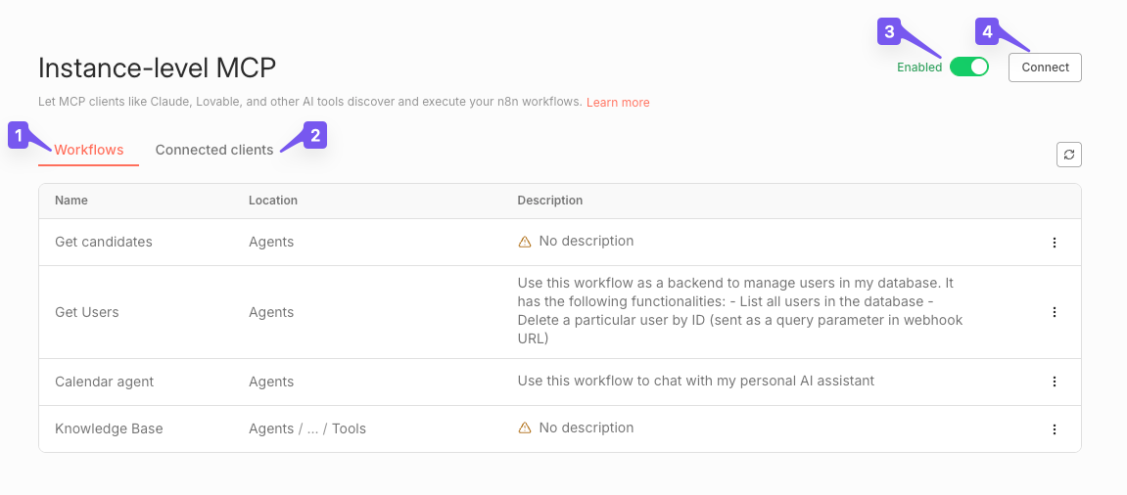The width and height of the screenshot is (1127, 495).
Task: Open three-dot menu for Get Users
Action: pyautogui.click(x=1055, y=312)
